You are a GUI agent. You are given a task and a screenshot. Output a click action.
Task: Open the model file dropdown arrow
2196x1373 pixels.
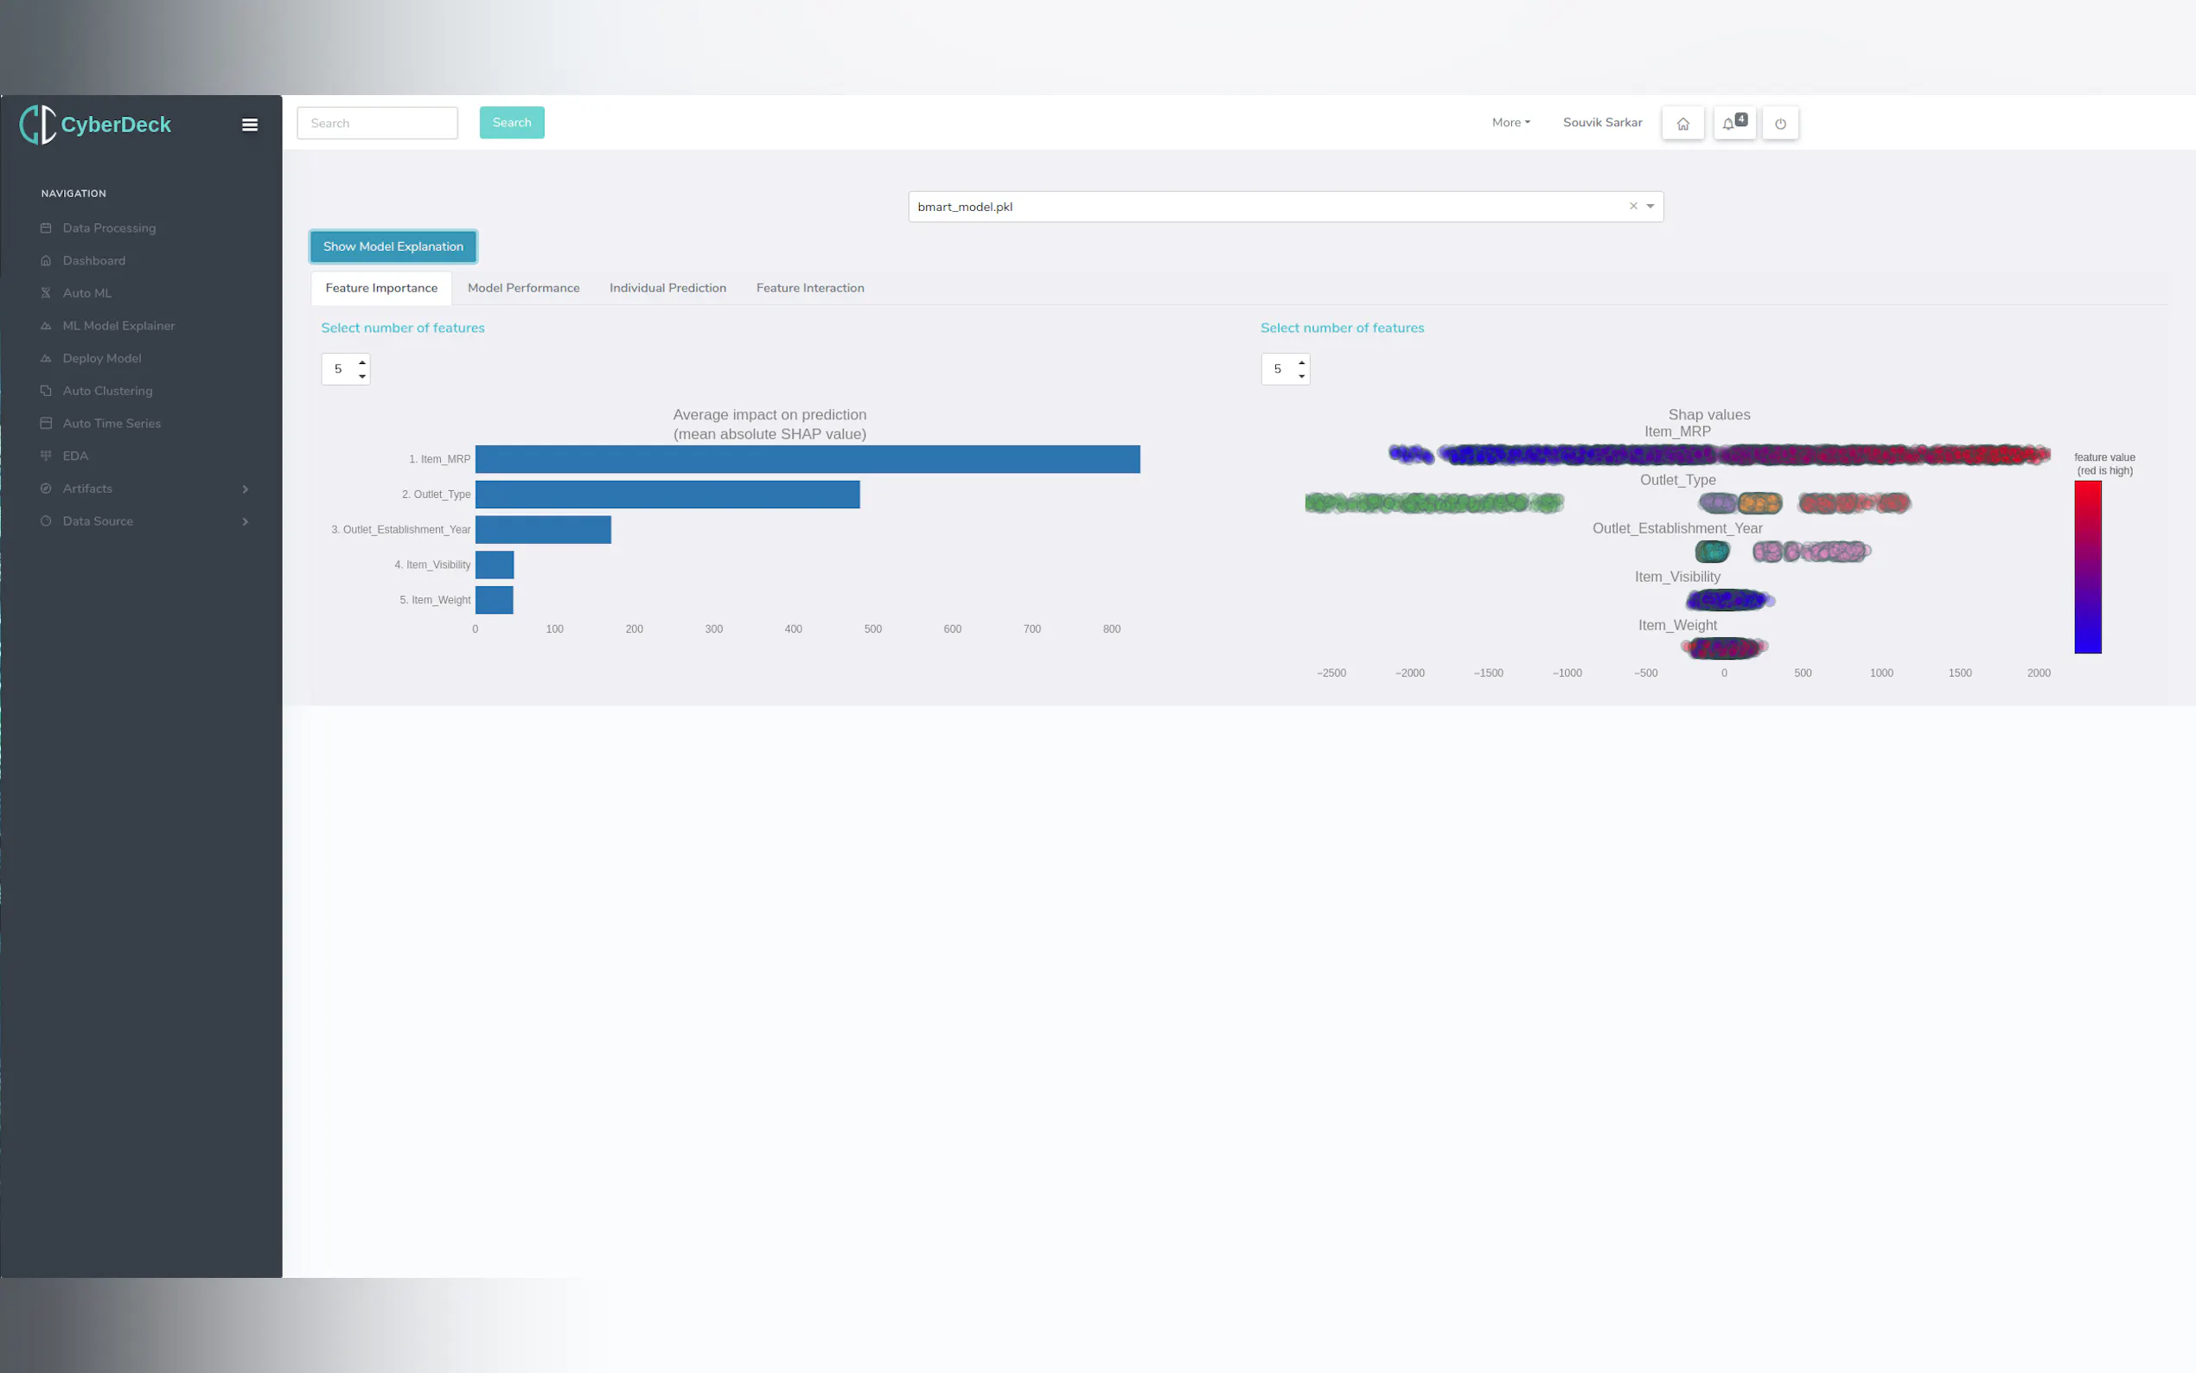coord(1650,206)
